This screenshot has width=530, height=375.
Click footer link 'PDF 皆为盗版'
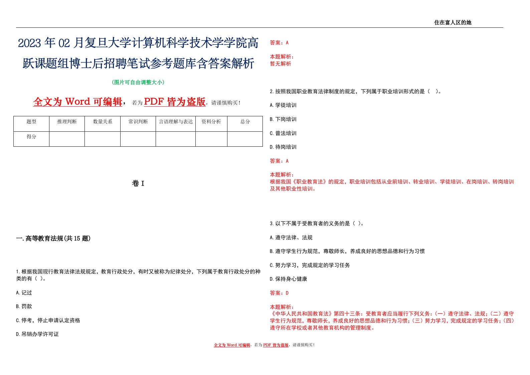(276, 345)
